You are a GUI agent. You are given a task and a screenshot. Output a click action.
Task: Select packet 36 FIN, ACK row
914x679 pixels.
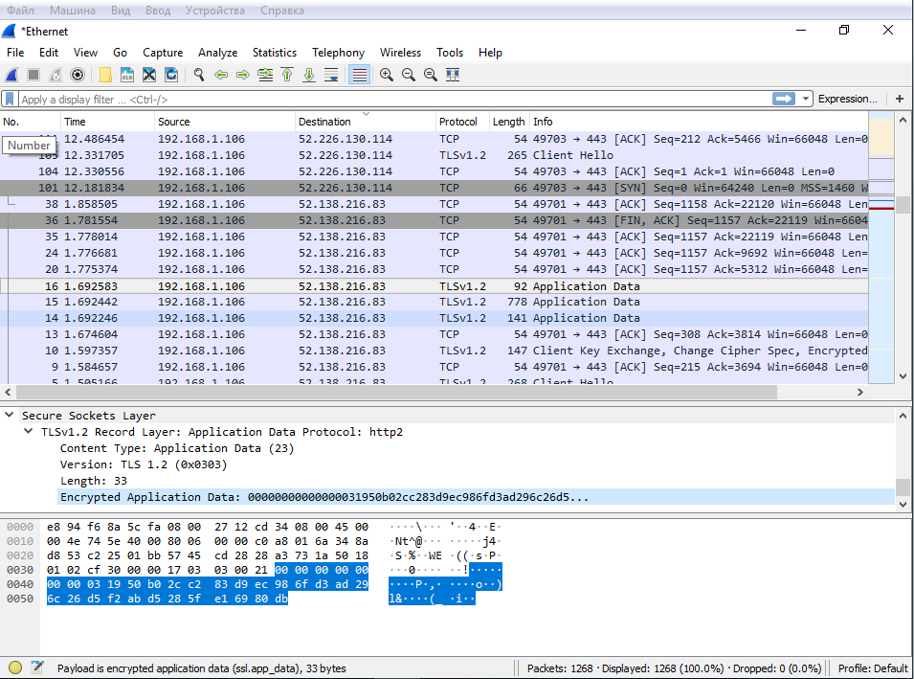[x=435, y=220]
